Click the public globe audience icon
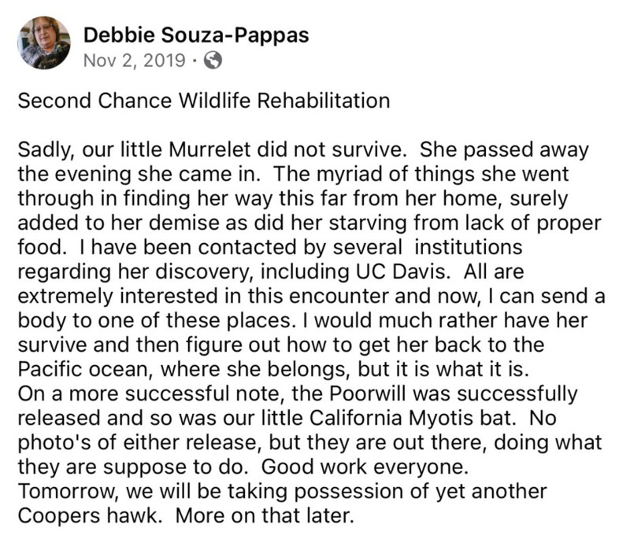 coord(213,59)
